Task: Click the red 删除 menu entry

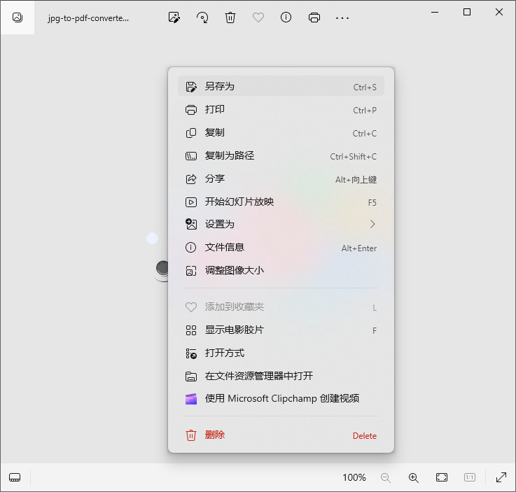Action: click(x=281, y=435)
